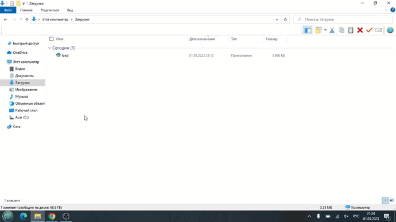This screenshot has height=222, width=396.
Task: Sort by the Размер column header
Action: pos(271,39)
